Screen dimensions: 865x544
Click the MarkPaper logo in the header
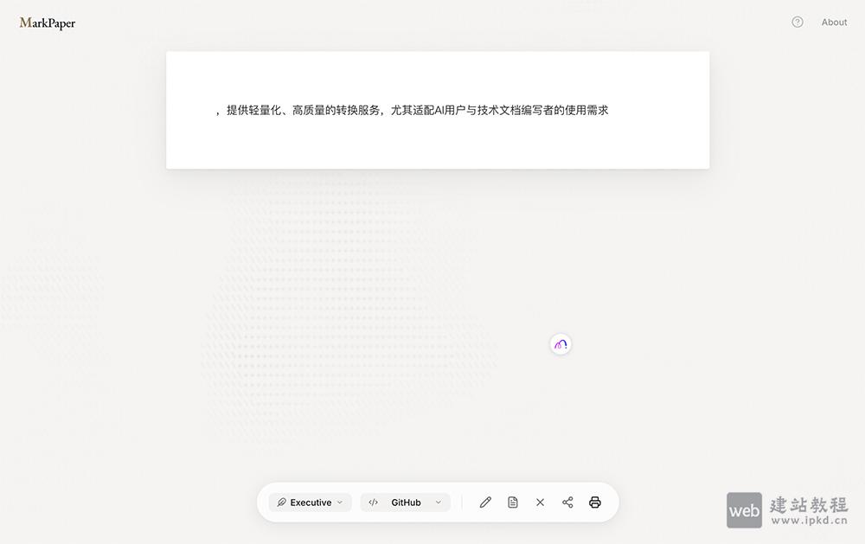coord(46,23)
